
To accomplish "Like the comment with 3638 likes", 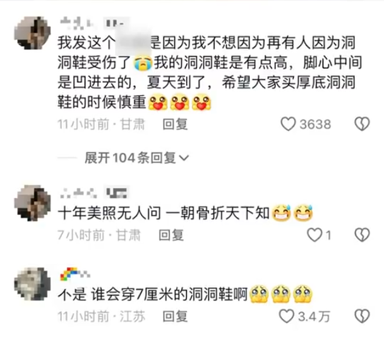I will coord(288,124).
